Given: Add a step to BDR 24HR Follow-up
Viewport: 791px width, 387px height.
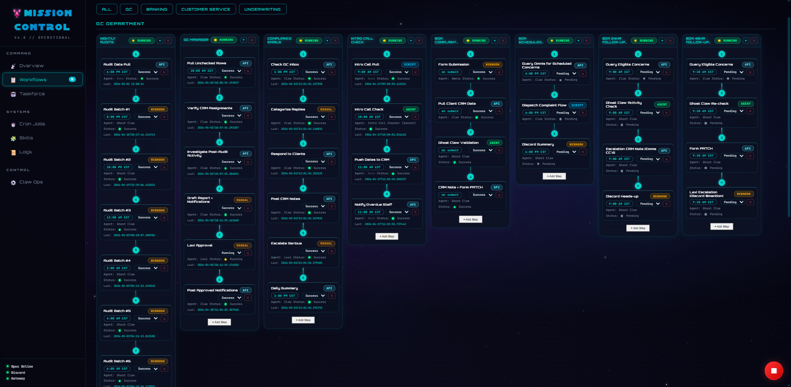Looking at the screenshot, I should point(638,228).
